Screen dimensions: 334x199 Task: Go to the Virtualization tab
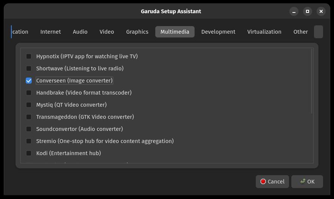(x=264, y=32)
